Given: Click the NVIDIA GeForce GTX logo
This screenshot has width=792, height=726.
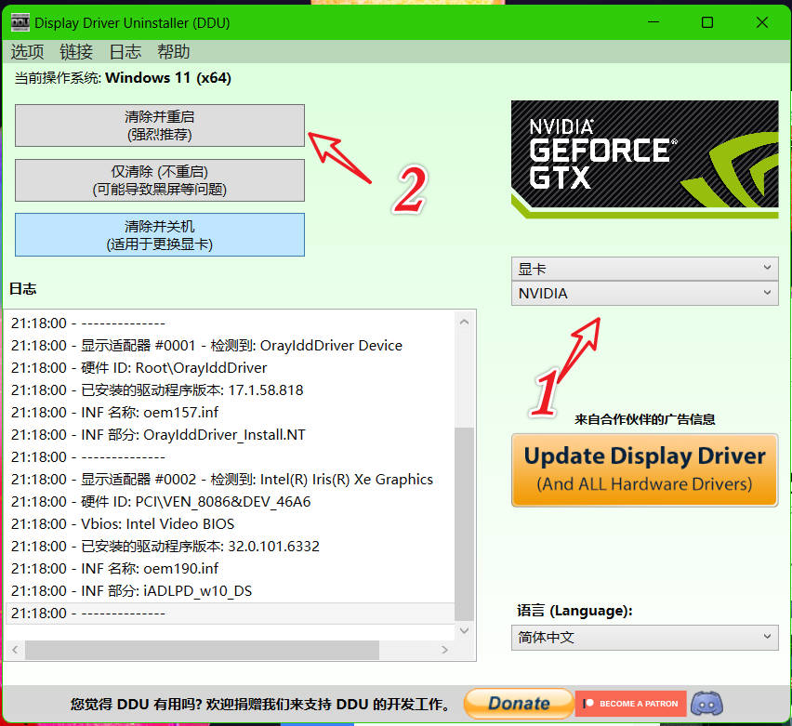Looking at the screenshot, I should tap(644, 159).
